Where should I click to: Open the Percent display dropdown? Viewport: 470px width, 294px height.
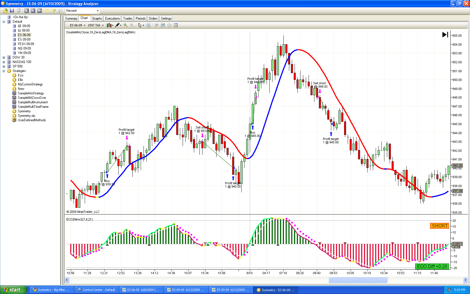(83, 11)
